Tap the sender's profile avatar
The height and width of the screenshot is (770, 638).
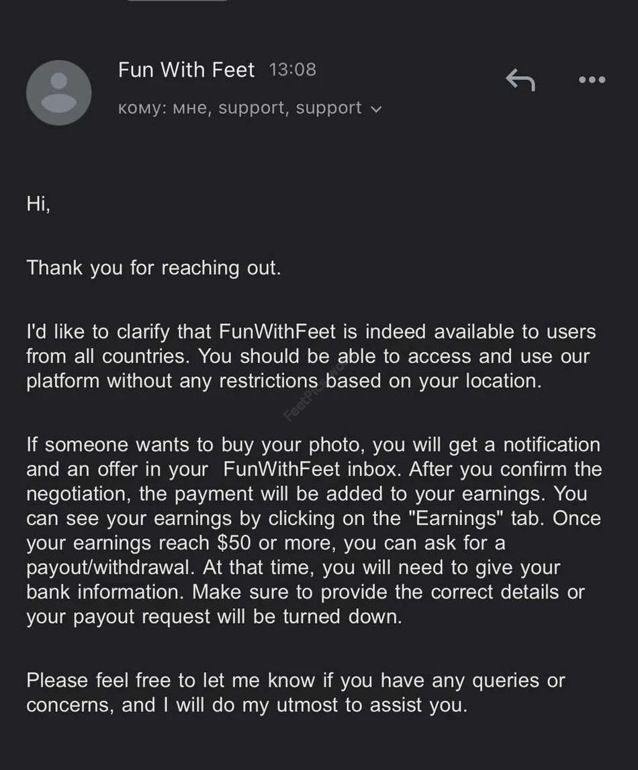tap(59, 93)
